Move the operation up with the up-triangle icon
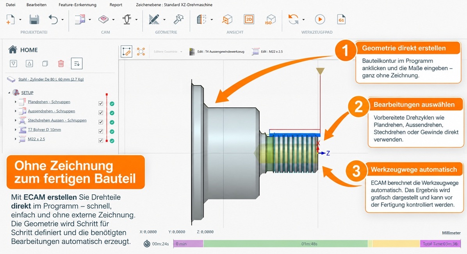The height and width of the screenshot is (254, 467). point(29,64)
